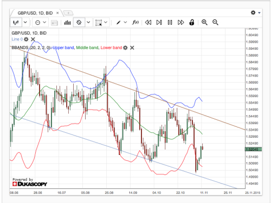This screenshot has width=271, height=203.
Task: Toggle the crosshair cursor tool
Action: (x=79, y=22)
